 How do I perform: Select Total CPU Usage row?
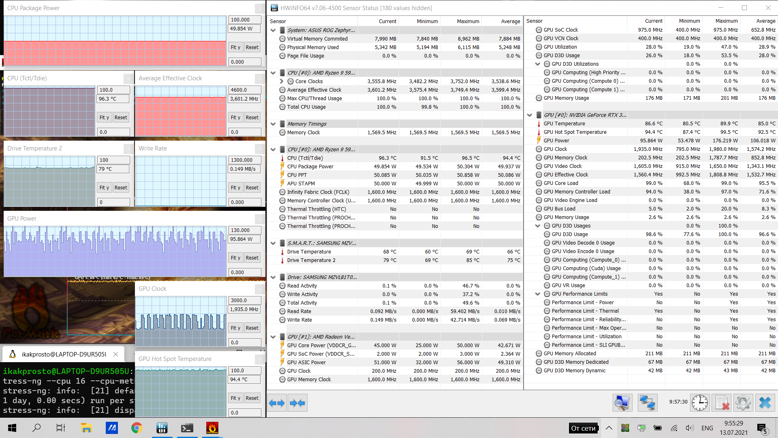coord(395,107)
